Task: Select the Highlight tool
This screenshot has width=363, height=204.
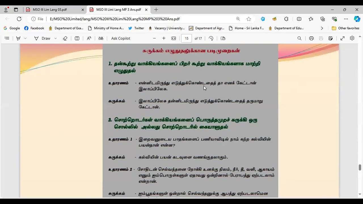Action: (x=18, y=38)
